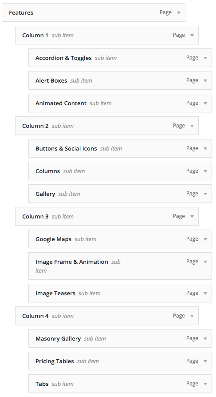The image size is (216, 397).
Task: Open Column 2 item dropdown arrow
Action: point(192,126)
